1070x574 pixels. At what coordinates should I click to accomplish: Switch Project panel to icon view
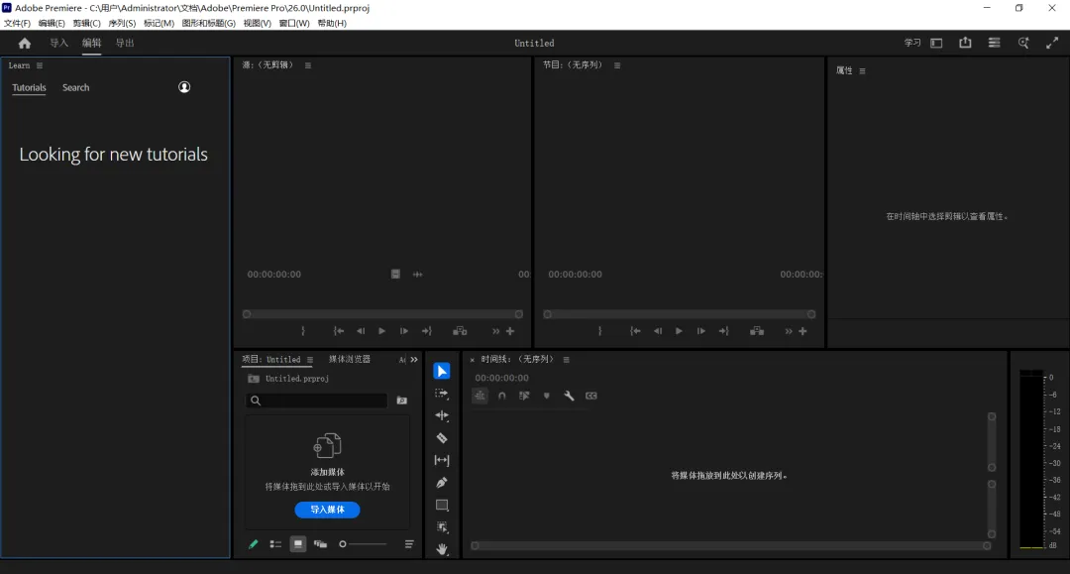(x=297, y=544)
